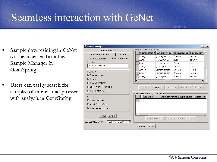The image size is (217, 162).
Task: Toggle the Notes checkbox
Action: pos(88,79)
